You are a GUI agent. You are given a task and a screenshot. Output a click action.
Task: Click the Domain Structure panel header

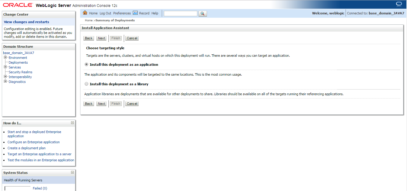[x=39, y=47]
